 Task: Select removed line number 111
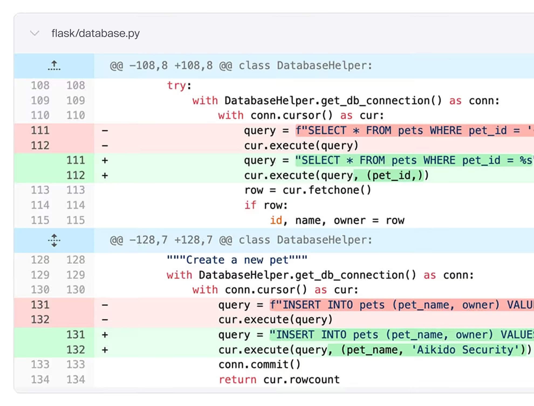(x=40, y=130)
